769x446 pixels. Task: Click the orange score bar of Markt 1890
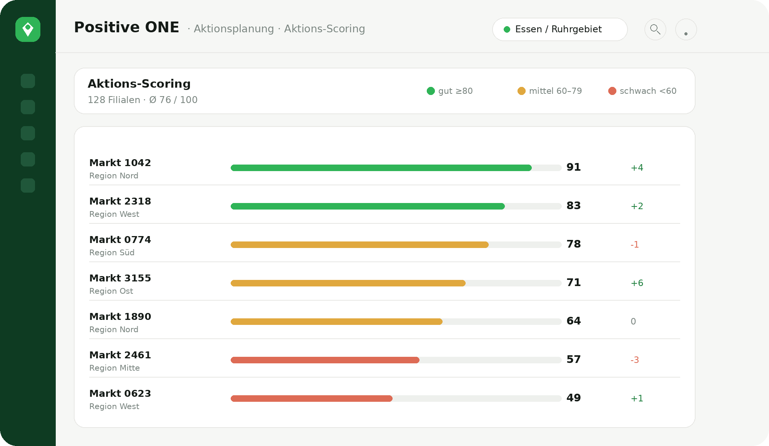tap(336, 321)
